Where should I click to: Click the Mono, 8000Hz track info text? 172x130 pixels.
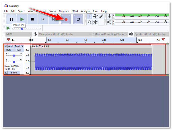coord(12,66)
